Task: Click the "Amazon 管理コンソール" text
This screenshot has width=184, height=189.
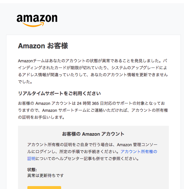Action: coord(137,144)
